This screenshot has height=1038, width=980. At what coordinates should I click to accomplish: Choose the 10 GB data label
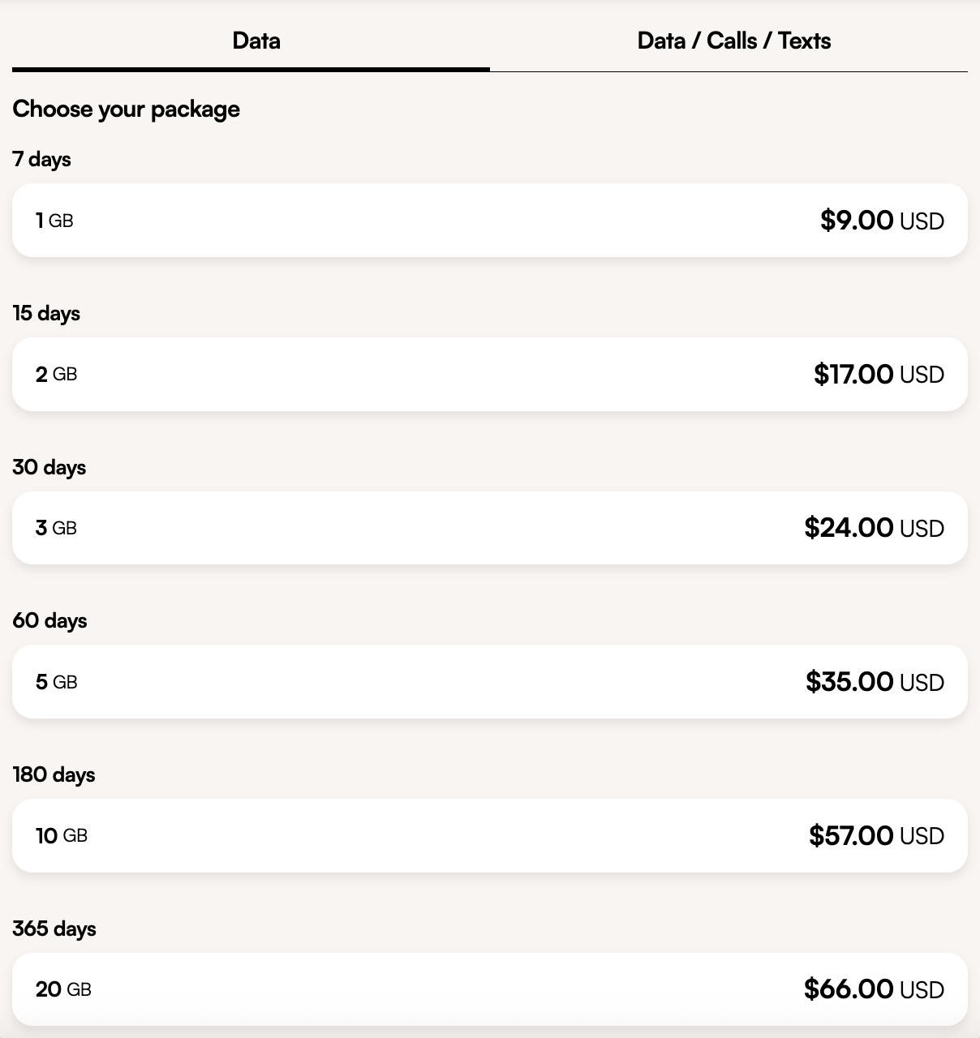tap(61, 835)
